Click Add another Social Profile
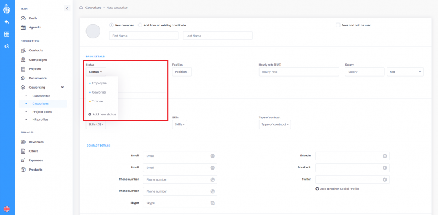 pyautogui.click(x=337, y=189)
